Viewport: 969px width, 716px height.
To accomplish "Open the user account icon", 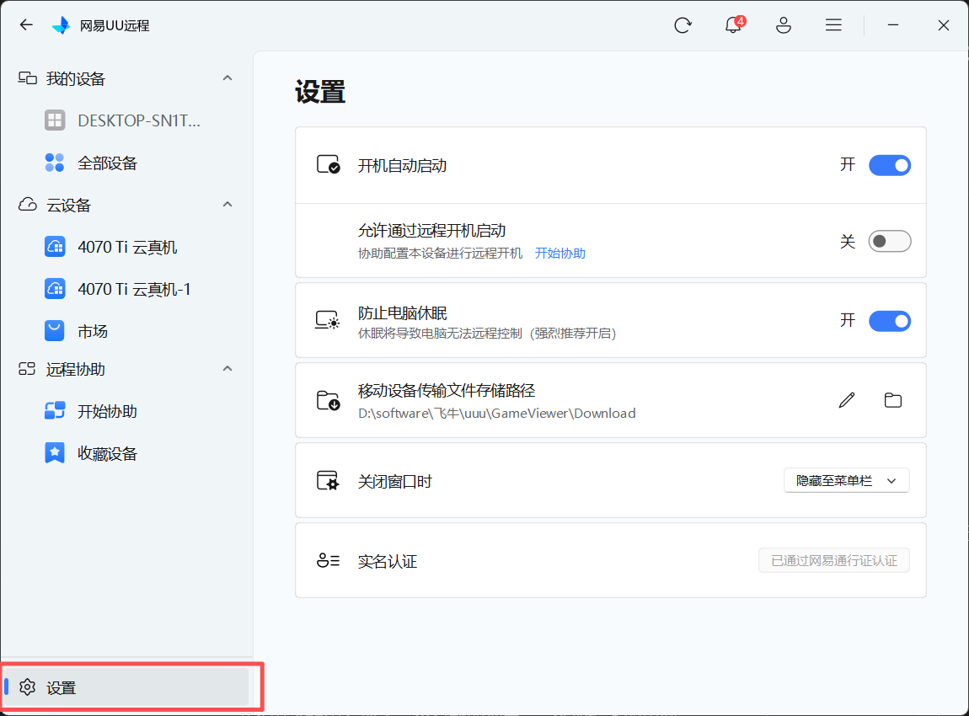I will (x=784, y=25).
